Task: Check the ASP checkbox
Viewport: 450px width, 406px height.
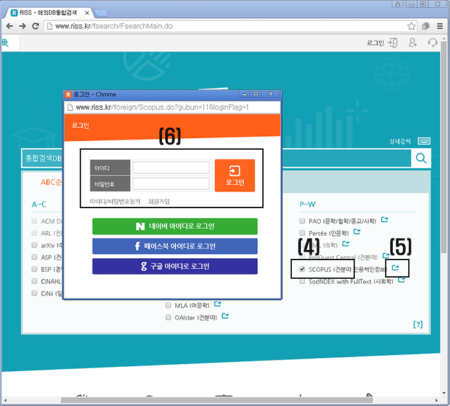Action: [x=35, y=257]
